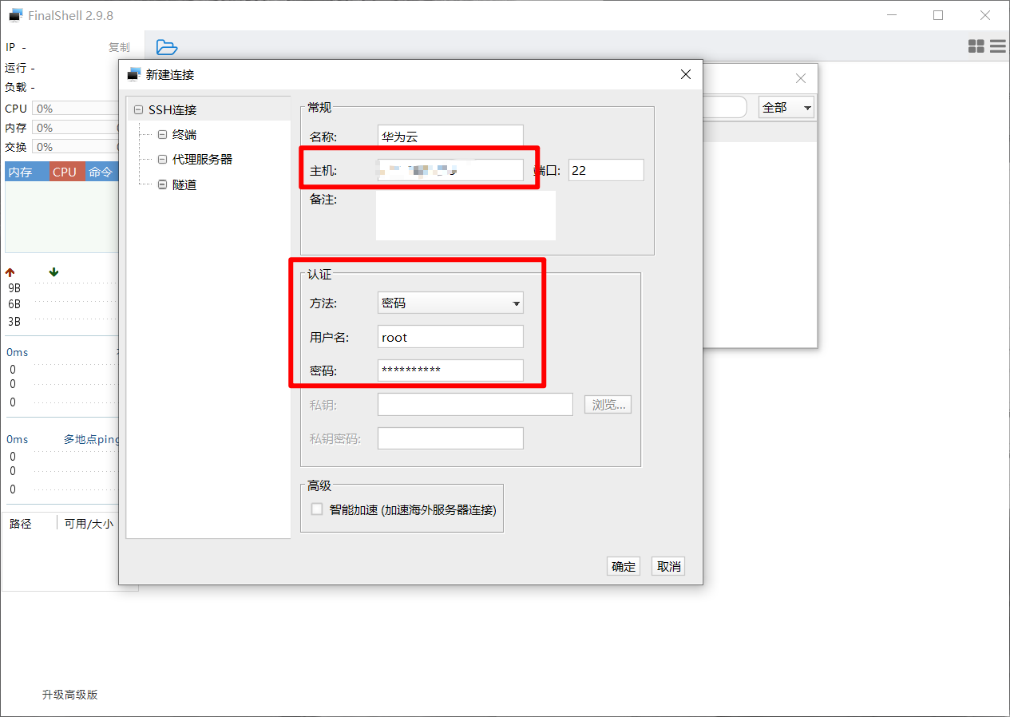Click the 备注 notes text area

tap(466, 216)
